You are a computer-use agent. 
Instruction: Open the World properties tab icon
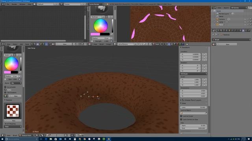click(227, 30)
